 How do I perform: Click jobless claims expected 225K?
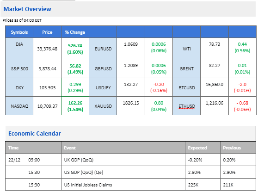point(193,185)
